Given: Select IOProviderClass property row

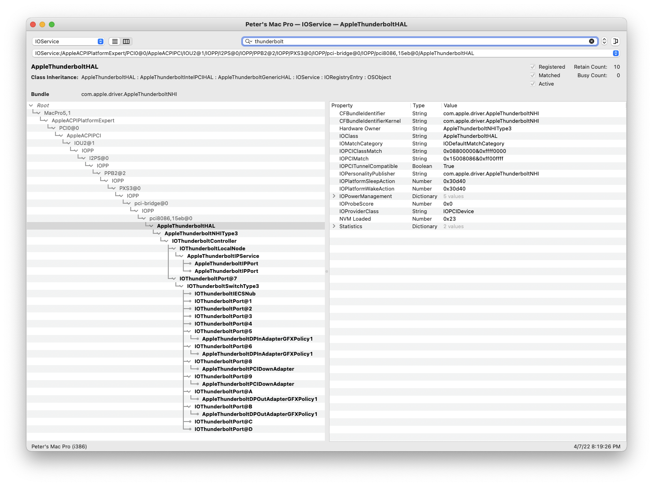Looking at the screenshot, I should pos(478,211).
